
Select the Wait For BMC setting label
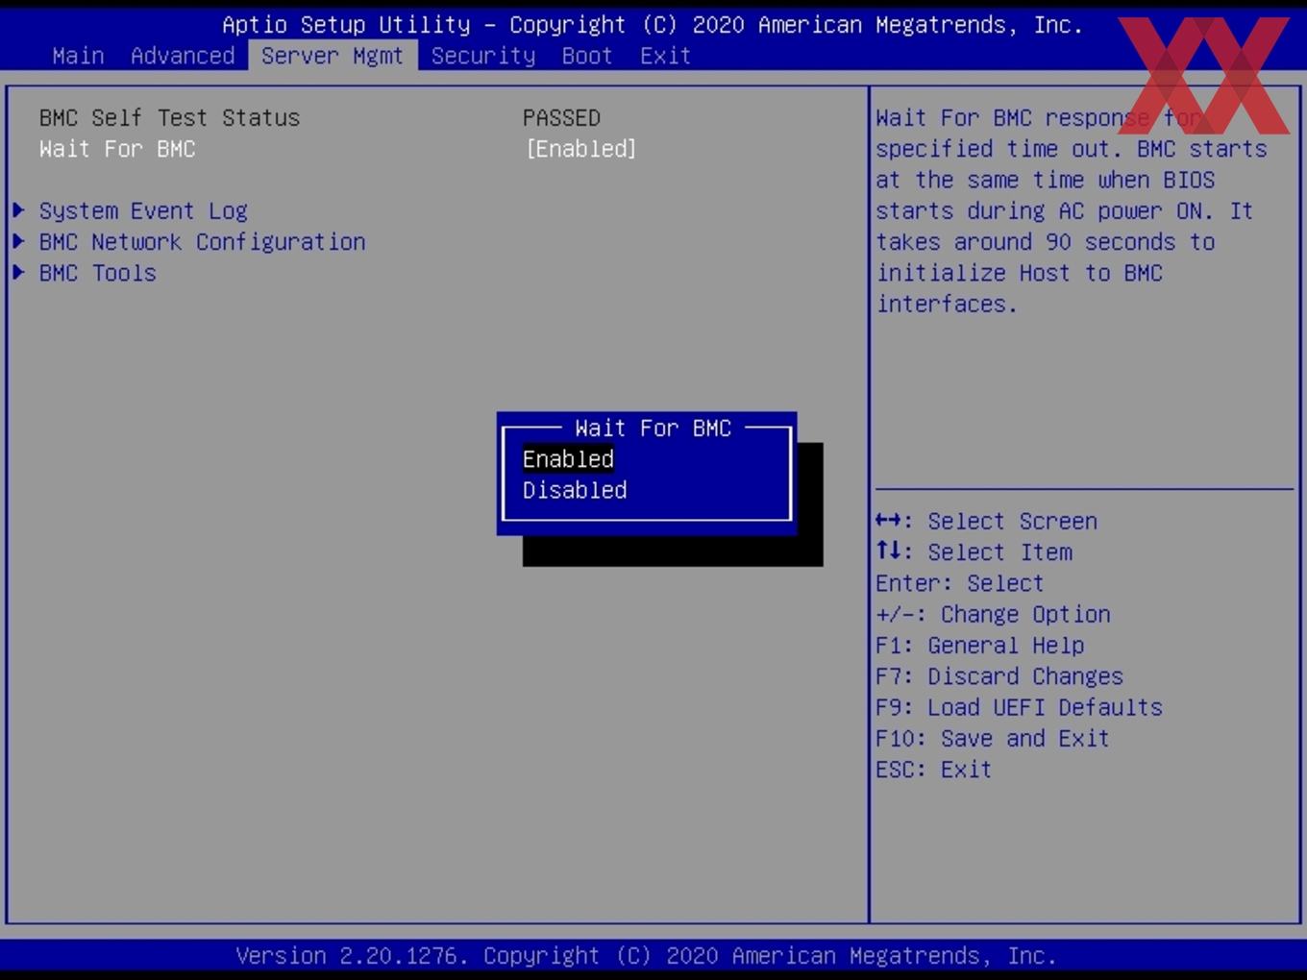[x=117, y=149]
